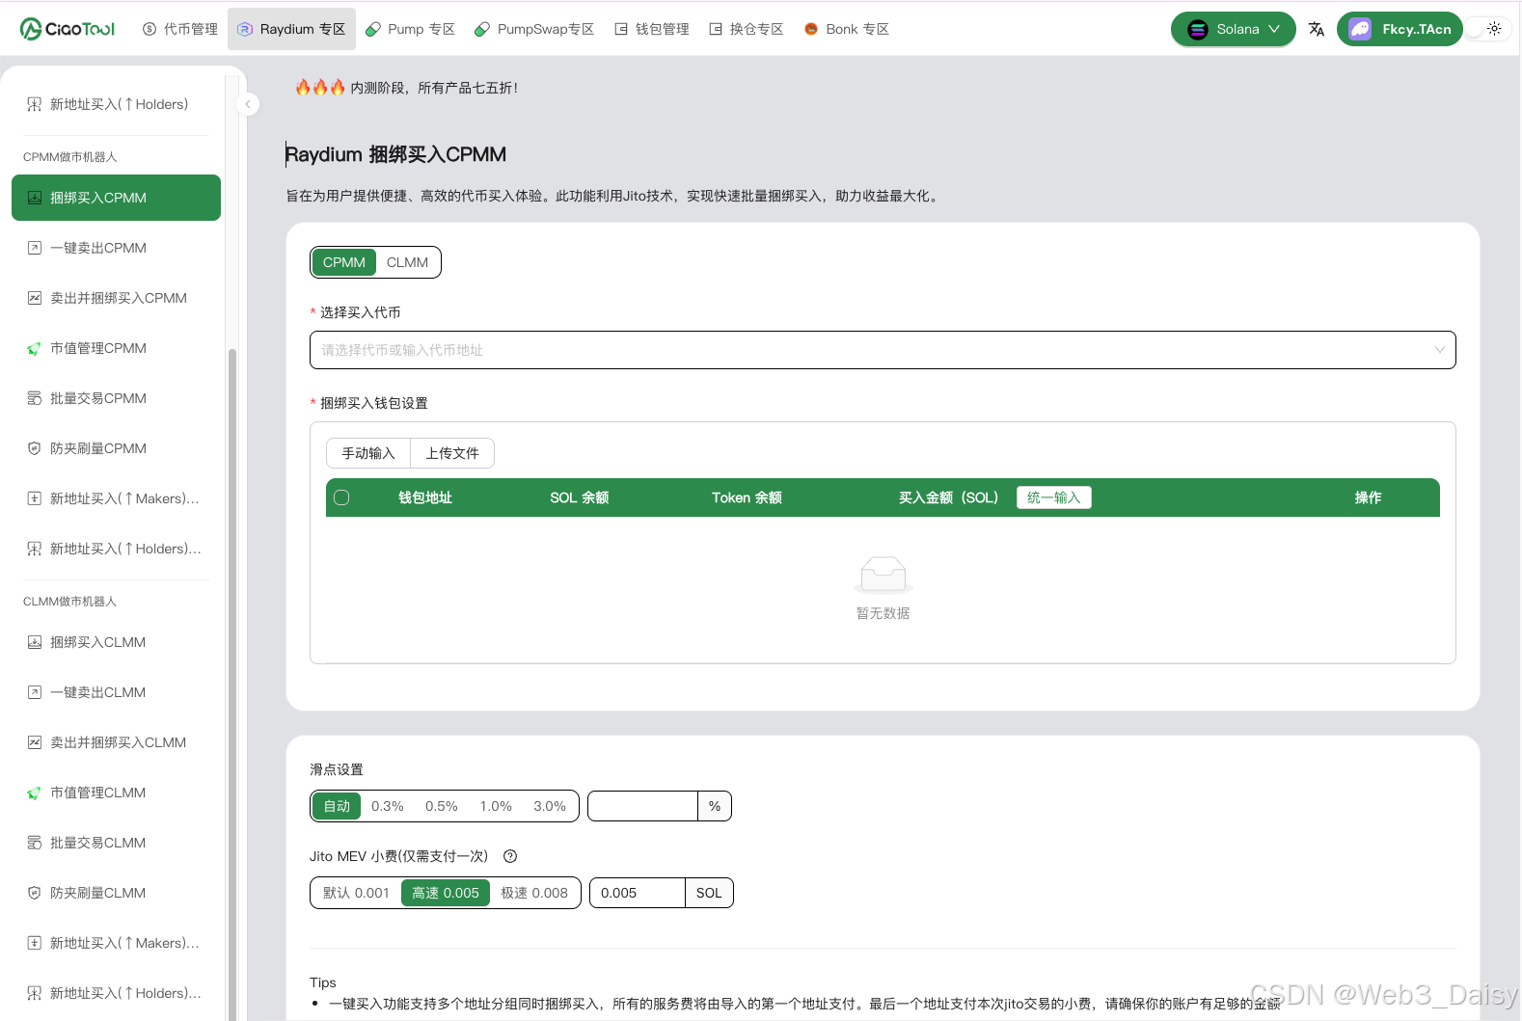This screenshot has width=1522, height=1021.
Task: Click the custom slippage percent input
Action: click(642, 806)
